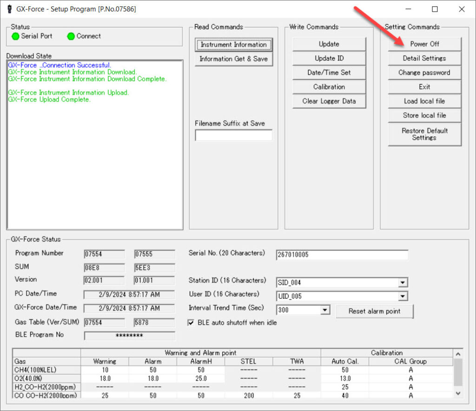
Task: Clear Logger Data
Action: [x=329, y=101]
